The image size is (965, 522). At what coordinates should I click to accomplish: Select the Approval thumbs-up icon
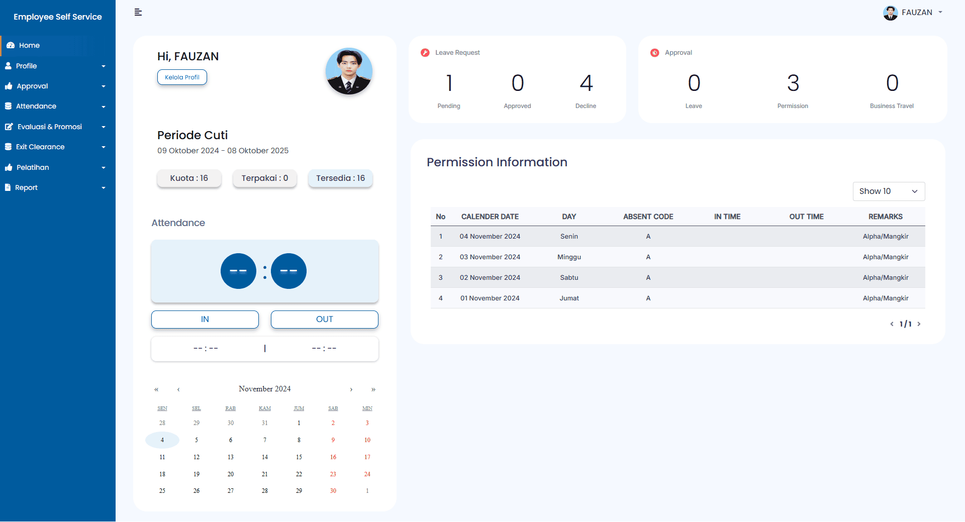[x=9, y=86]
